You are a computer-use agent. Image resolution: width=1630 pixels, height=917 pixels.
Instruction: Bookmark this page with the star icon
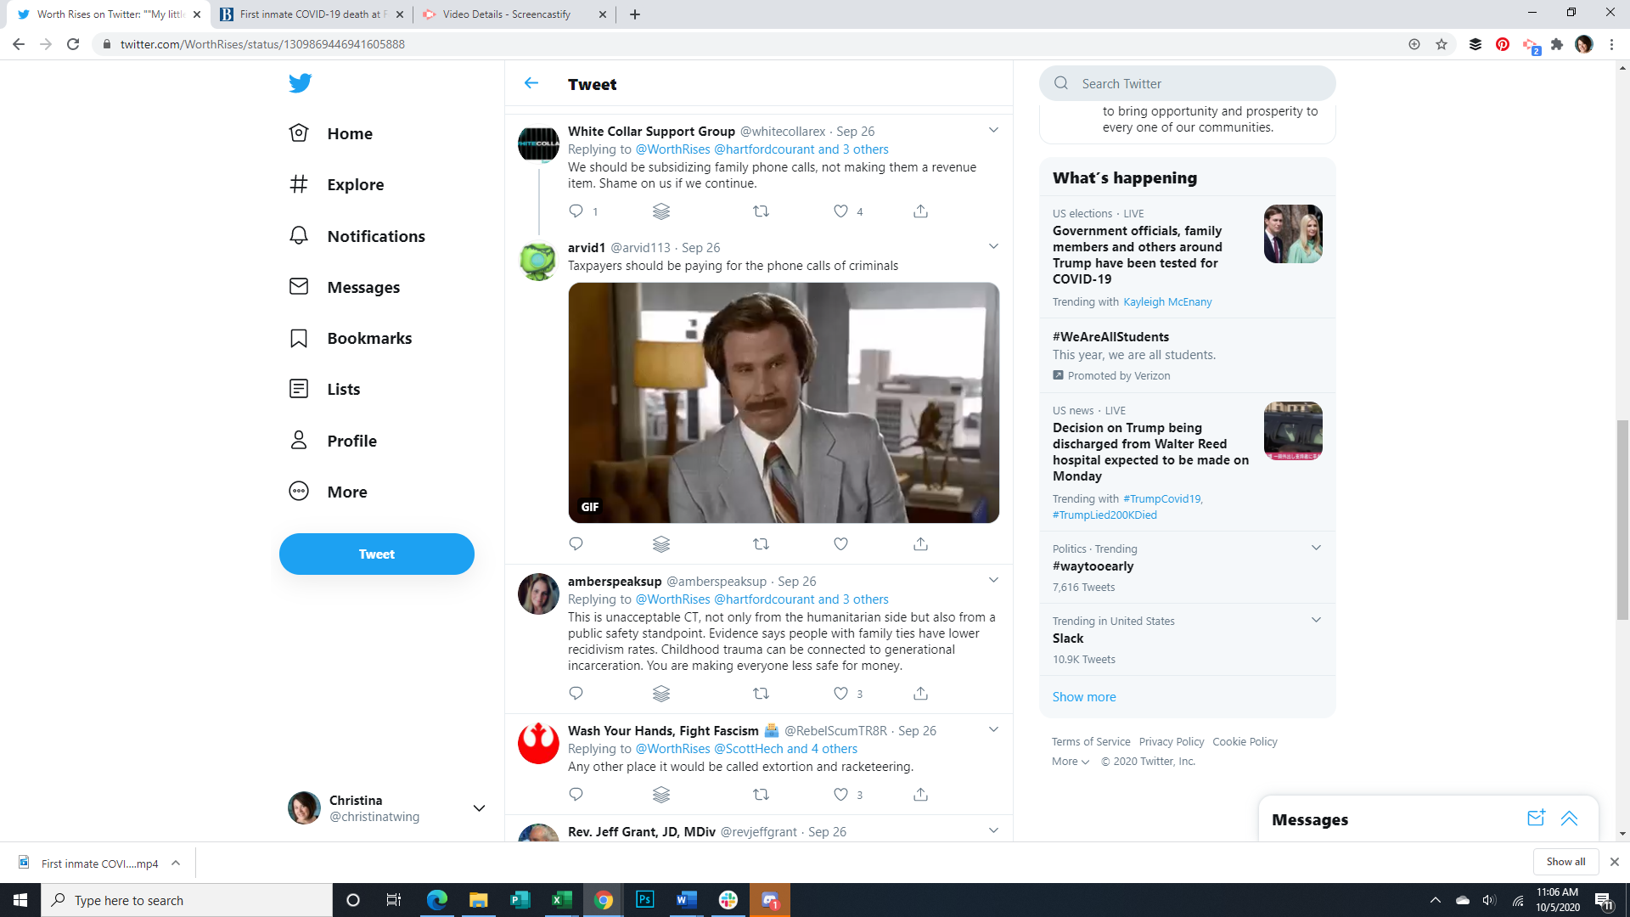click(1442, 44)
